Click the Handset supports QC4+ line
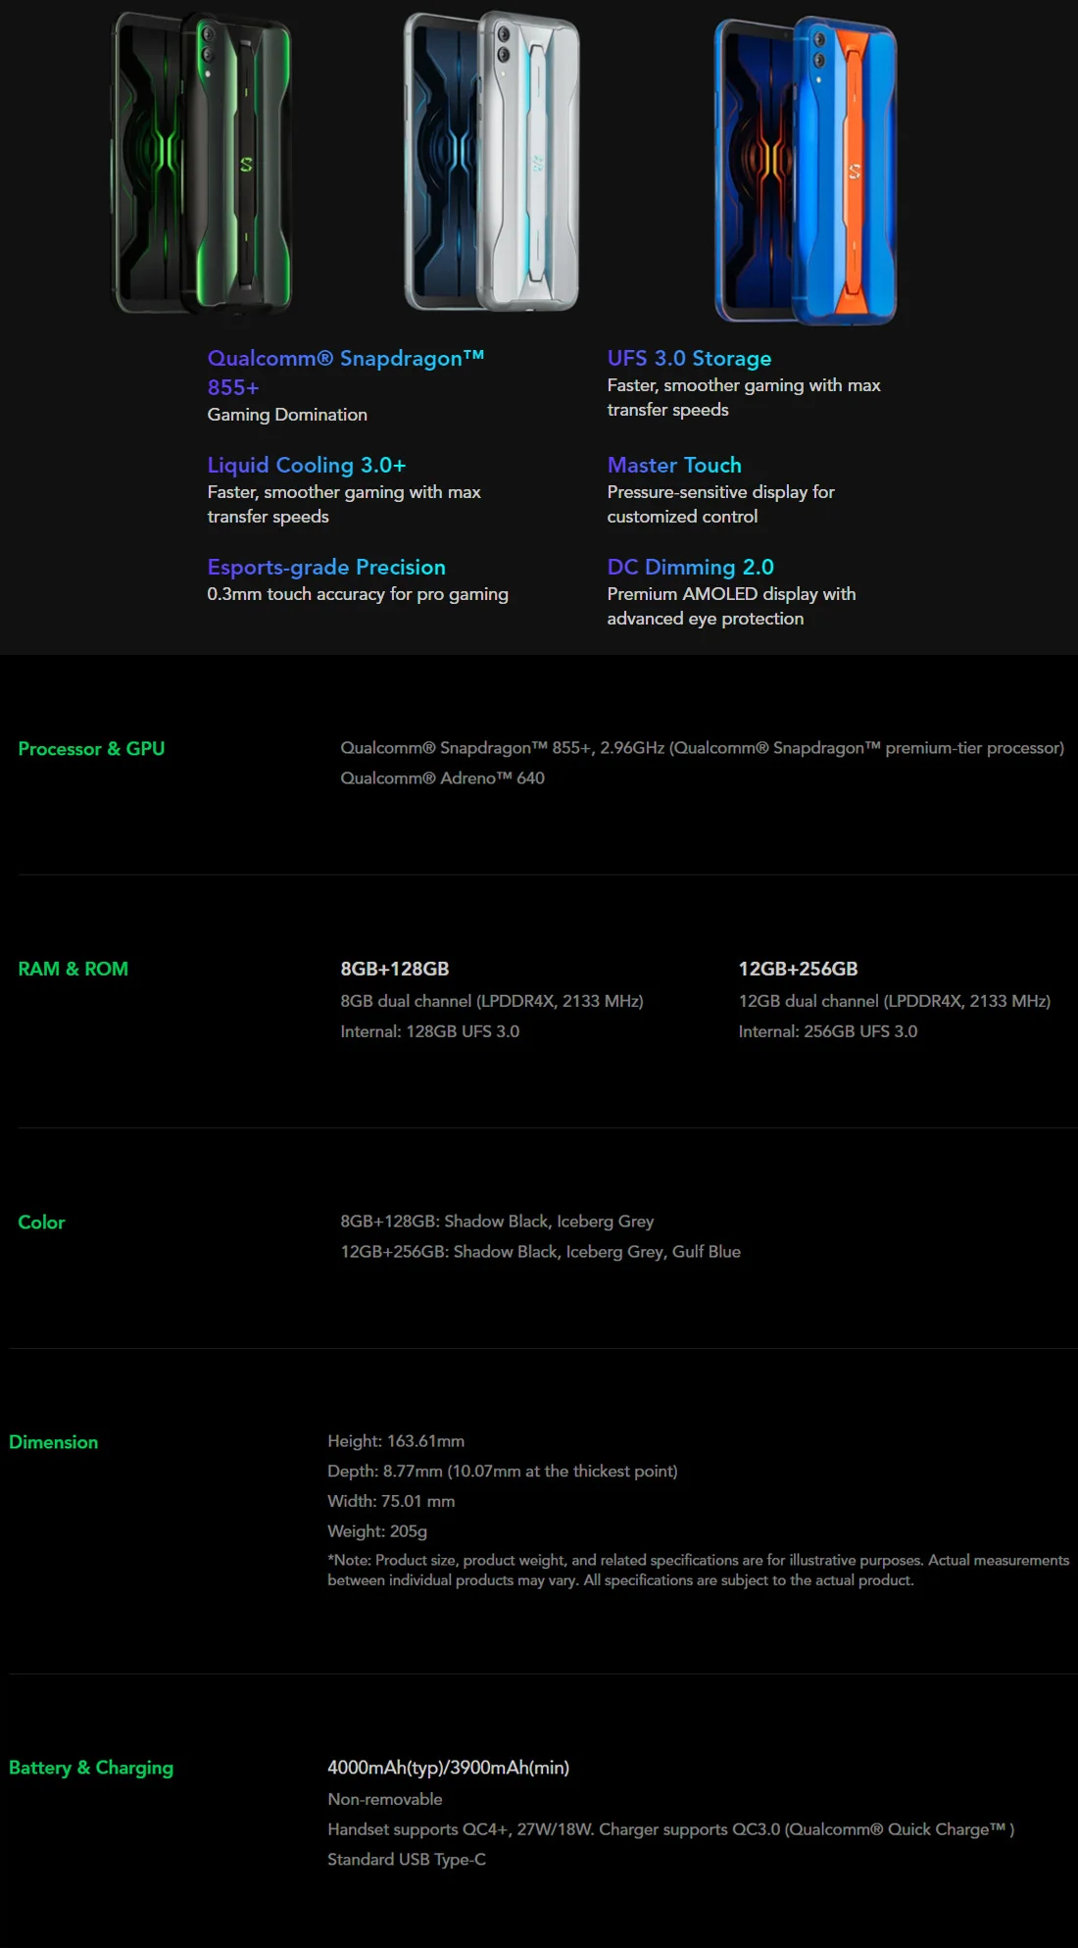Screen dimensions: 1078x1948 click(x=671, y=1829)
